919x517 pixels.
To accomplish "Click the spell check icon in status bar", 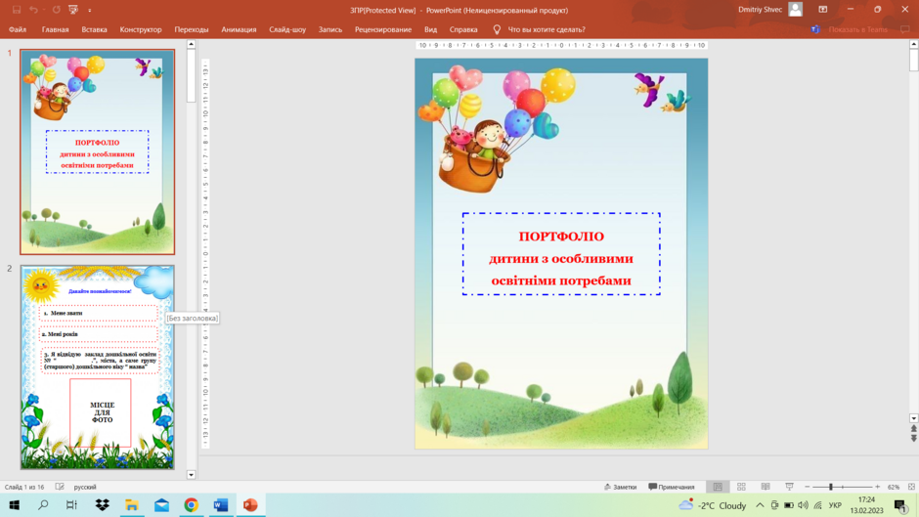I will point(60,487).
